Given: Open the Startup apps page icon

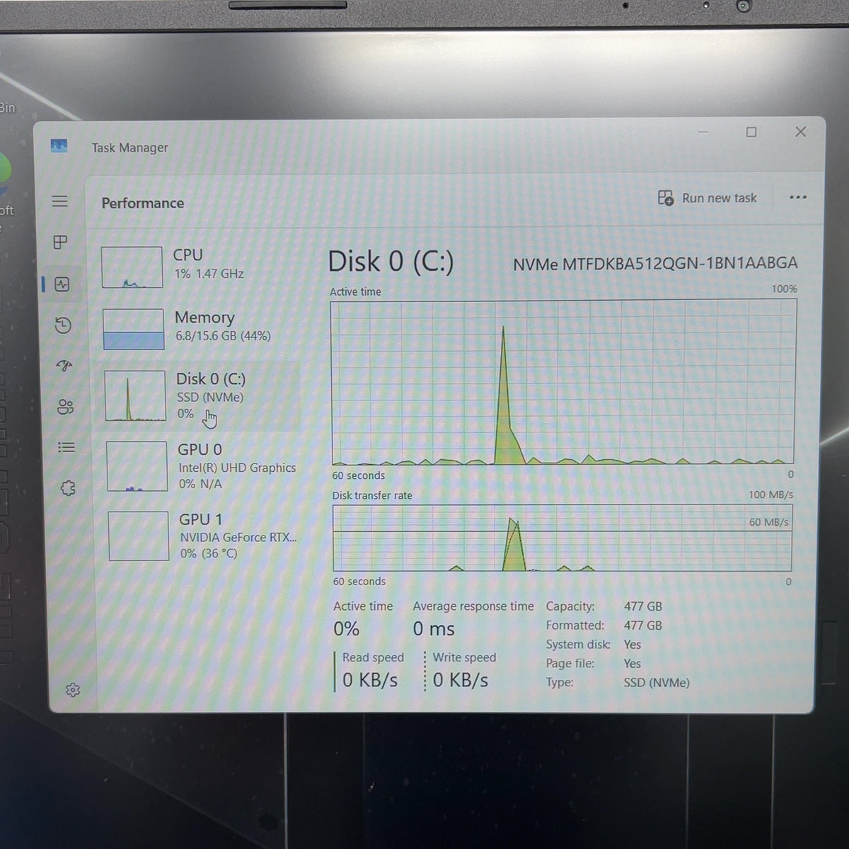Looking at the screenshot, I should 64,366.
